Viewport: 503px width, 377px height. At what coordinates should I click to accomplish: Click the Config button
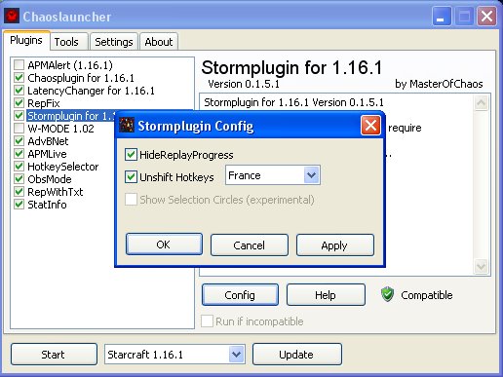(240, 295)
